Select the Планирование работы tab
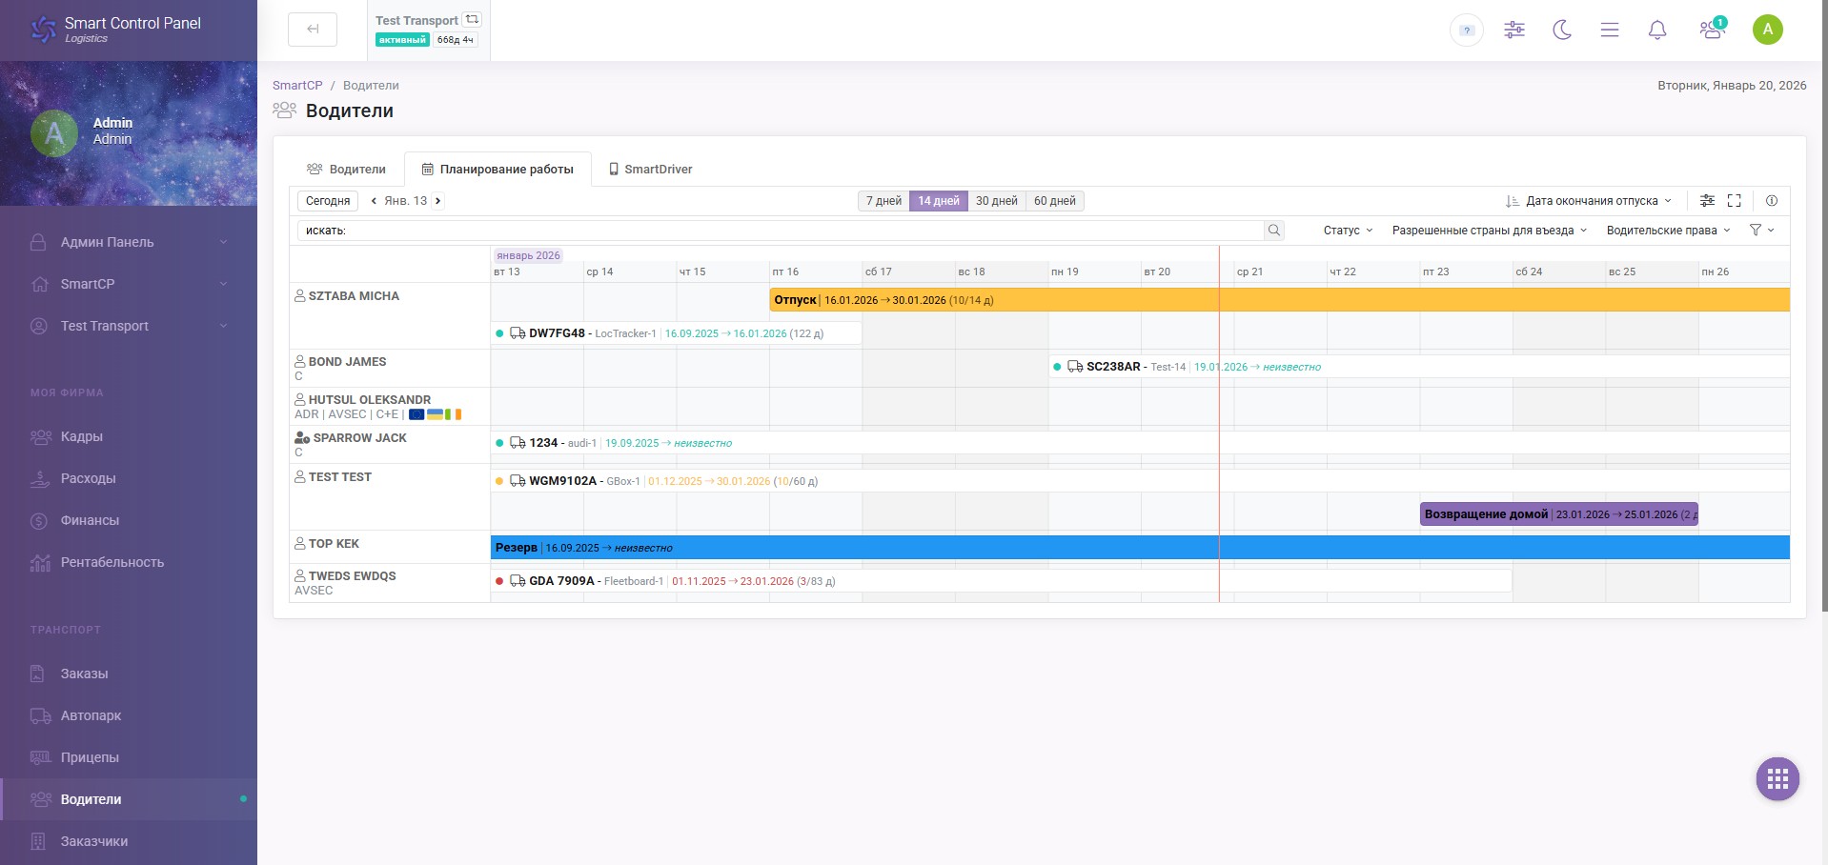1828x865 pixels. coord(498,169)
